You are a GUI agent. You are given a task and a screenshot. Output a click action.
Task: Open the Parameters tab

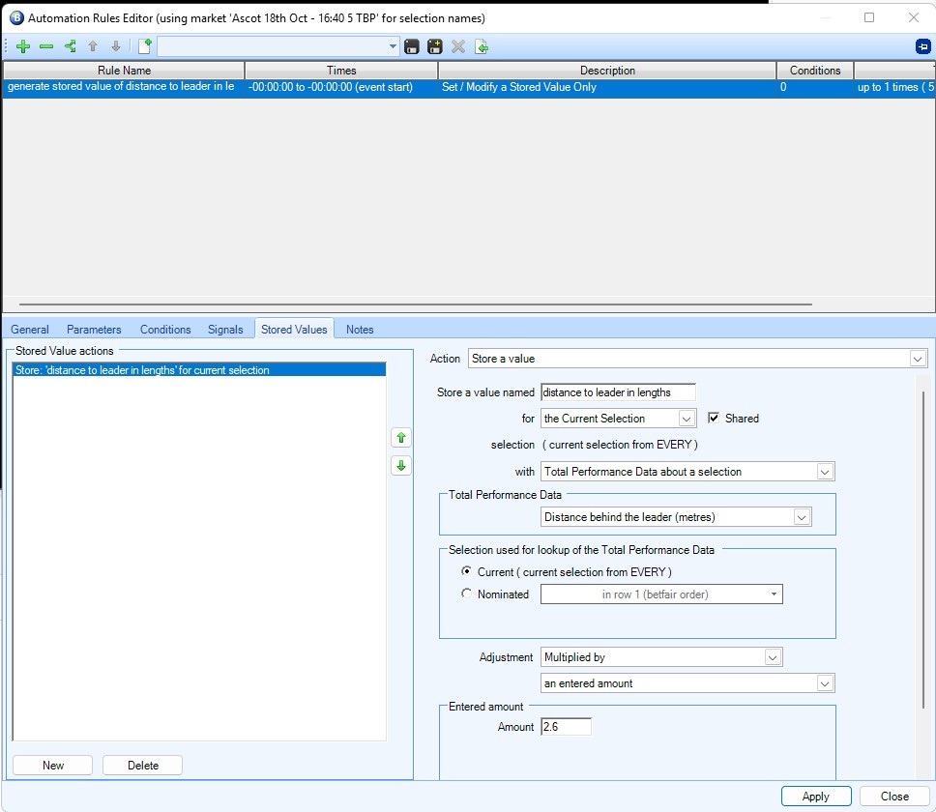click(x=94, y=330)
